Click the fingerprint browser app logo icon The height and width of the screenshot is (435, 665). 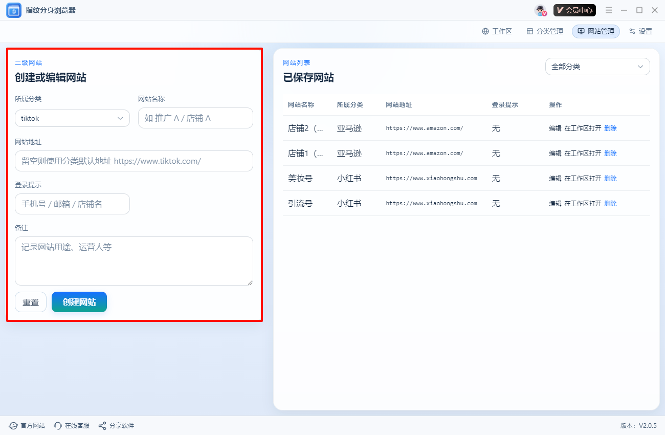click(14, 10)
